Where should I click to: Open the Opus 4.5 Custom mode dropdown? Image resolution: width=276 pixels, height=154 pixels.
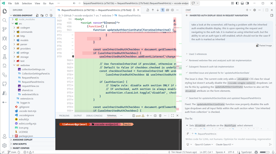click(204, 145)
